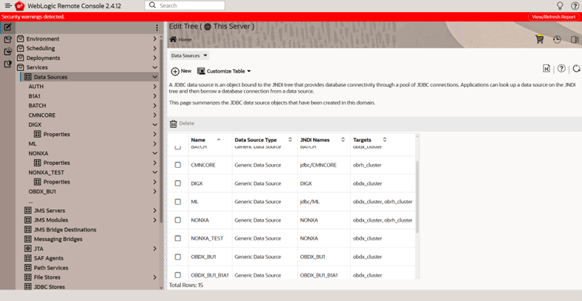Click the Environment folder icon
582x301 pixels.
(x=21, y=38)
